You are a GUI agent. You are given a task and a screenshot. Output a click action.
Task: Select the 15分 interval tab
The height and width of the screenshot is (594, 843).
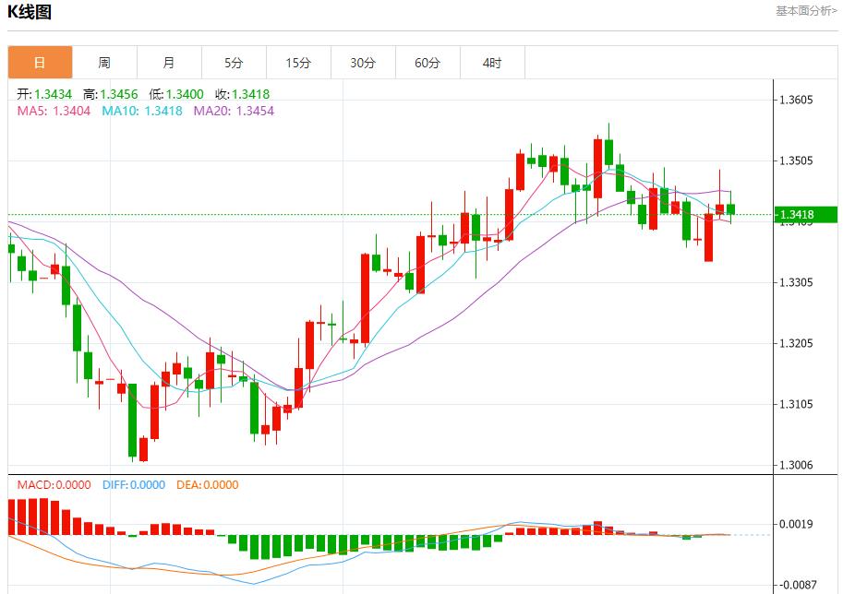[298, 63]
